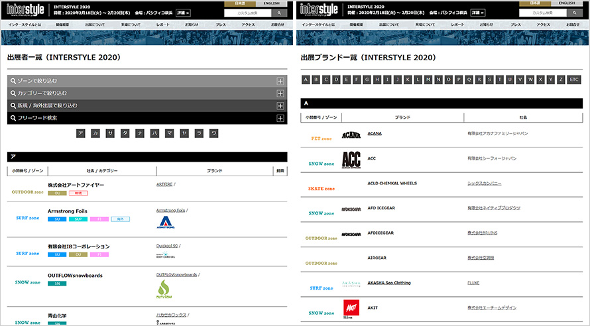Click the 詳細 » button on exhibitor list page
590x326 pixels.
(183, 13)
